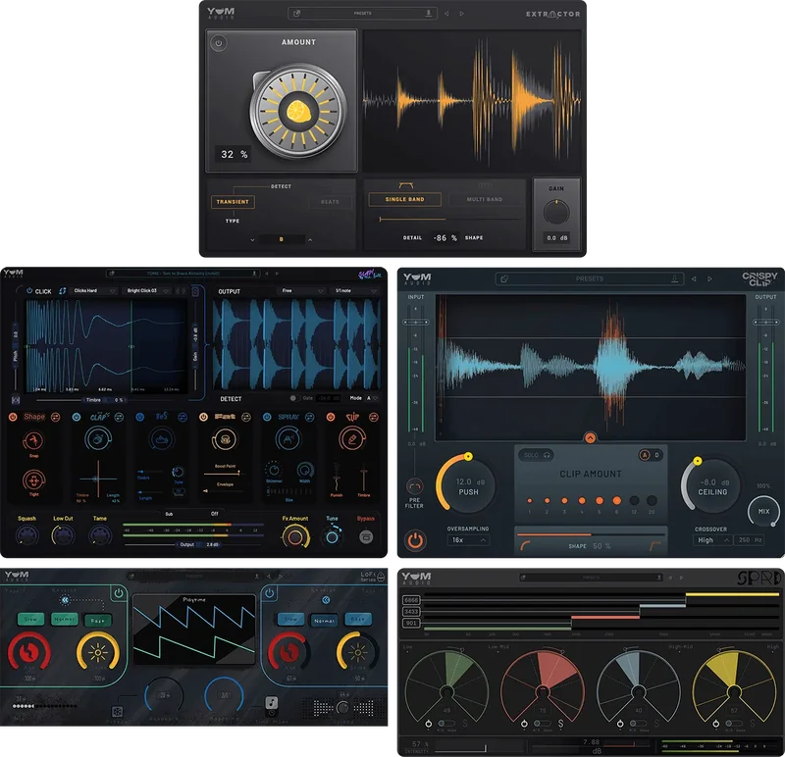This screenshot has height=757, width=785.
Task: Click the 0.0 dB gain value field
Action: pyautogui.click(x=556, y=238)
